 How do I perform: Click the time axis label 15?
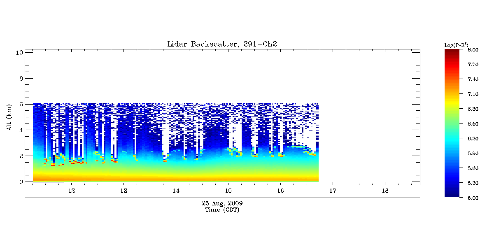click(228, 191)
